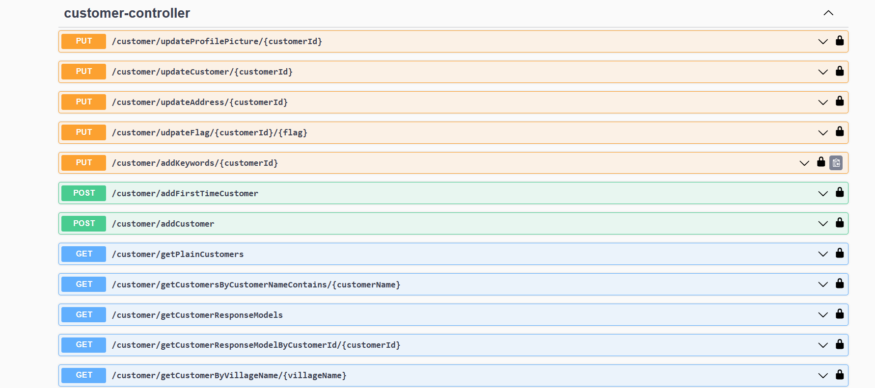Copy addKeywords path with clipboard icon

point(836,163)
